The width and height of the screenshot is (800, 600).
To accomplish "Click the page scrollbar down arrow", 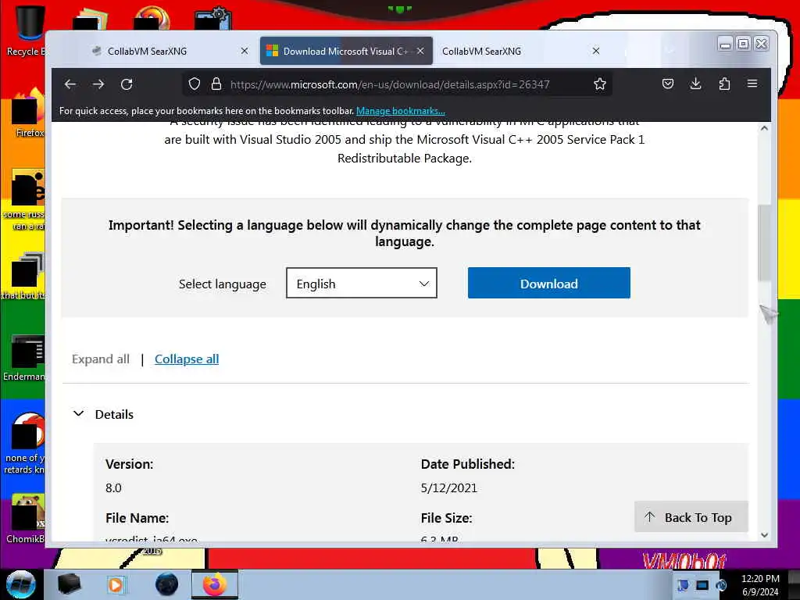I will point(764,534).
